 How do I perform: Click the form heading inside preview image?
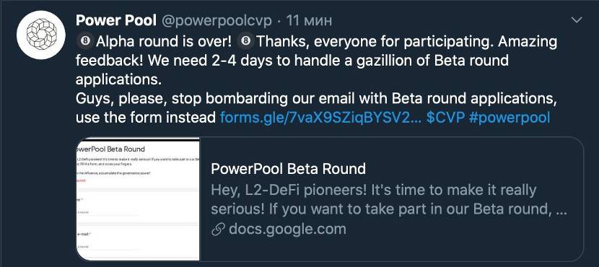click(x=112, y=149)
